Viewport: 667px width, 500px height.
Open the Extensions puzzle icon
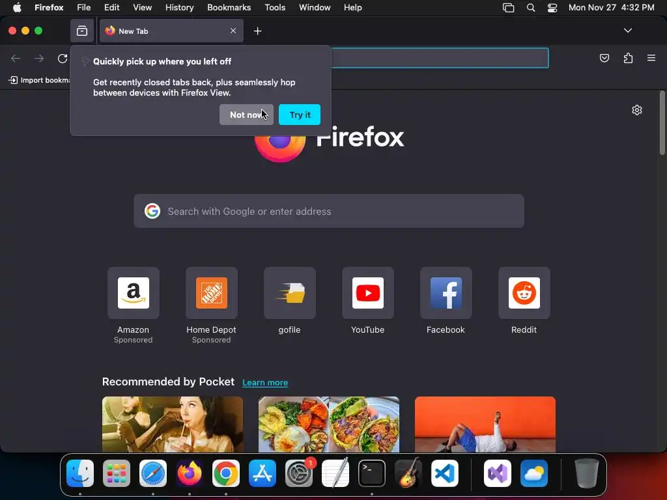628,58
